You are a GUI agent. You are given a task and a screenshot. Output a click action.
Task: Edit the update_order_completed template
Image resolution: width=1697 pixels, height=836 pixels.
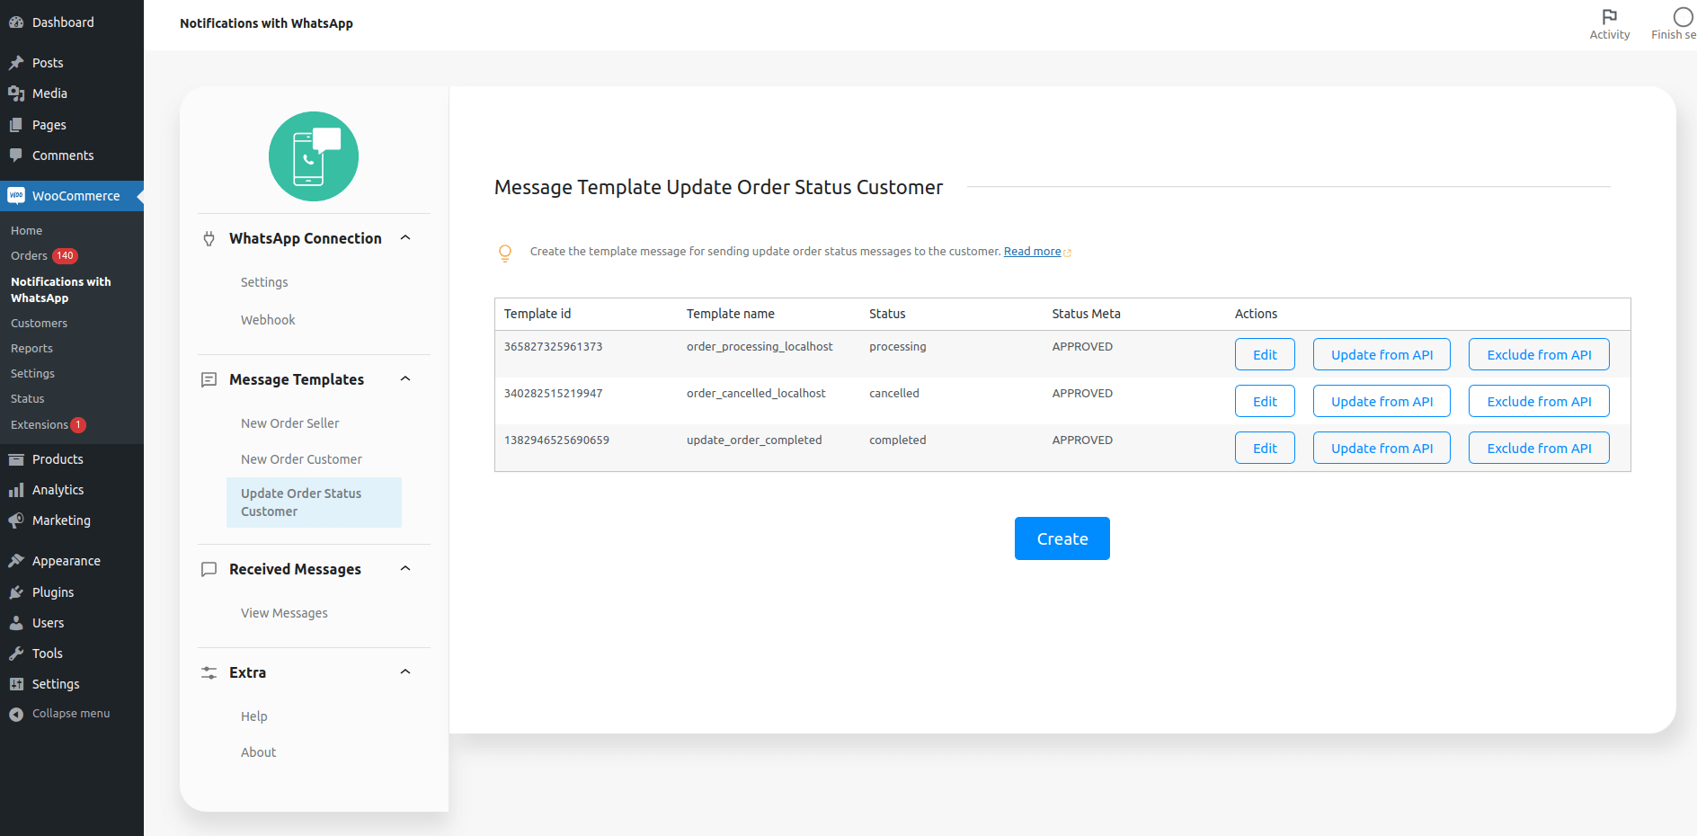tap(1265, 448)
